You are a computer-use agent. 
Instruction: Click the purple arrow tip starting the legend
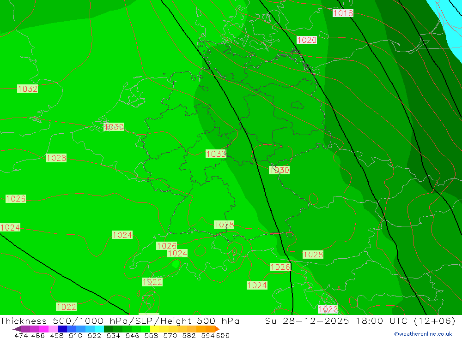click(x=17, y=329)
